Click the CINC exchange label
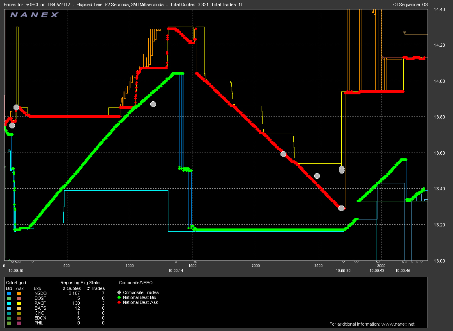This screenshot has height=331, width=453. (39, 313)
